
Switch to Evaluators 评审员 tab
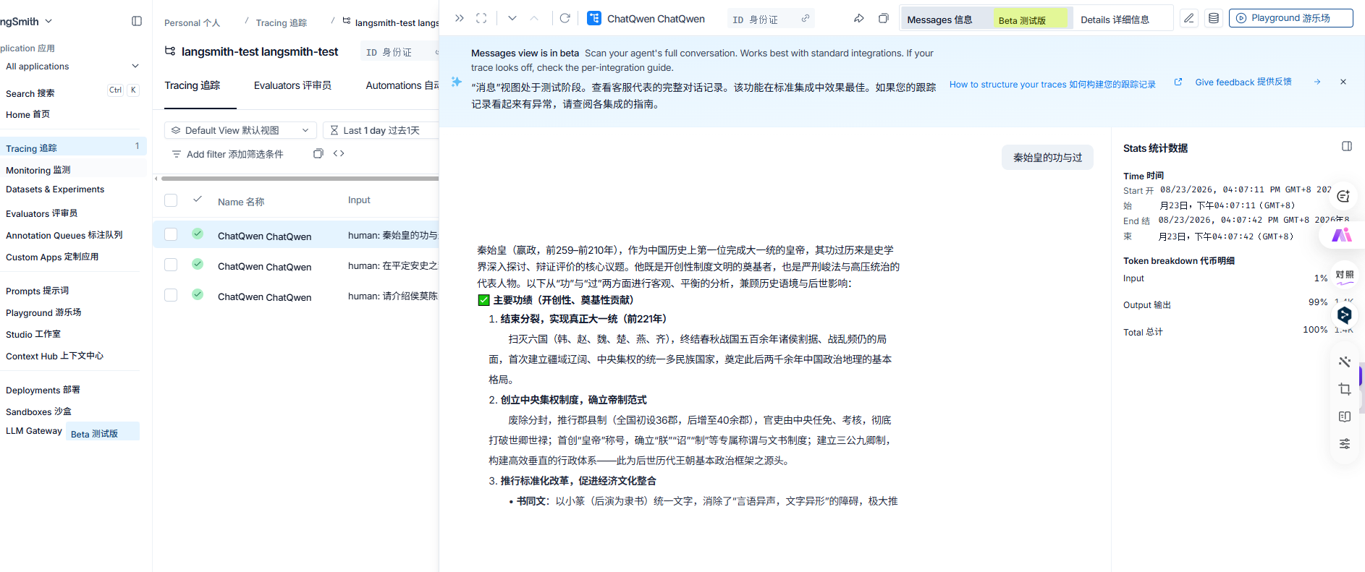tap(292, 85)
